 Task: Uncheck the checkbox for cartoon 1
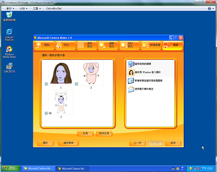click(46, 84)
